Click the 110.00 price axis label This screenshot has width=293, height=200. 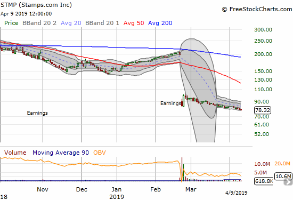pyautogui.click(x=263, y=89)
